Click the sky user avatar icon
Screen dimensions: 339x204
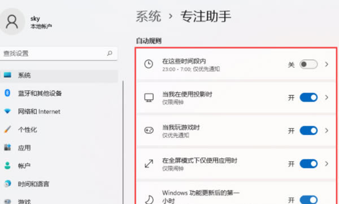pyautogui.click(x=12, y=21)
